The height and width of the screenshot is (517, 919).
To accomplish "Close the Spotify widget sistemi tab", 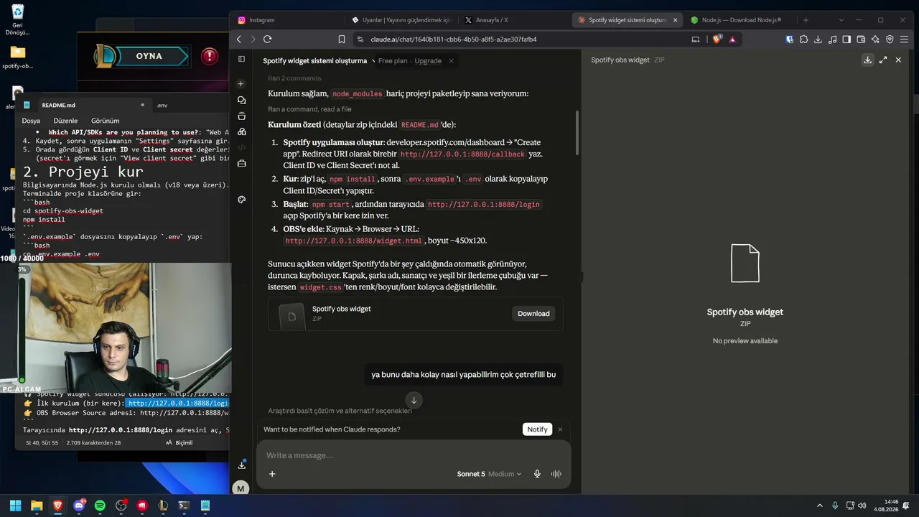I will [x=675, y=20].
